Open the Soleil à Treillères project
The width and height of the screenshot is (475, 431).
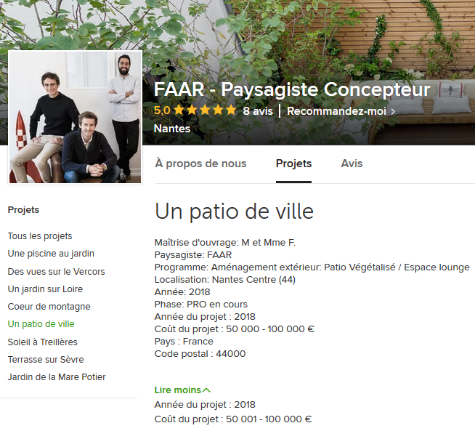tap(43, 342)
